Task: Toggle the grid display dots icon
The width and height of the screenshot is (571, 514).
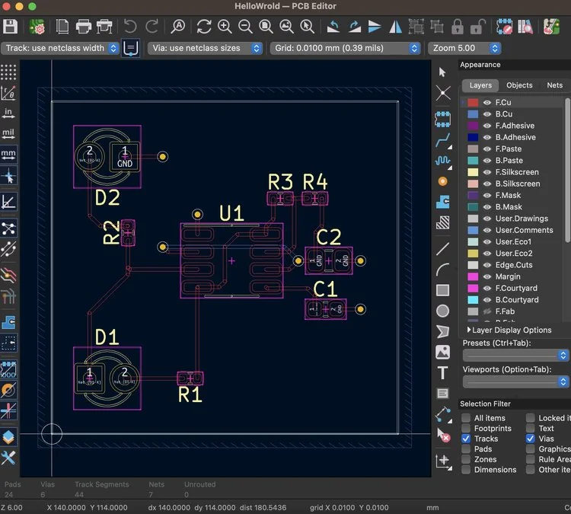Action: tap(8, 72)
